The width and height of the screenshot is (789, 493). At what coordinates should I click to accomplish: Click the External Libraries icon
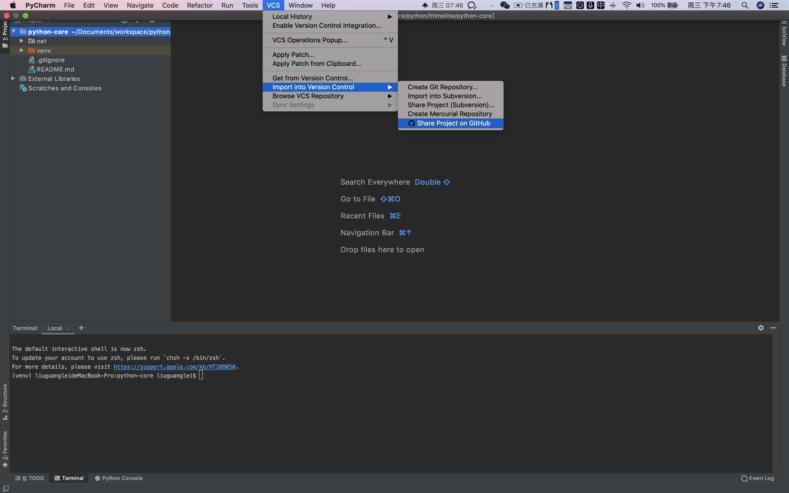(23, 78)
